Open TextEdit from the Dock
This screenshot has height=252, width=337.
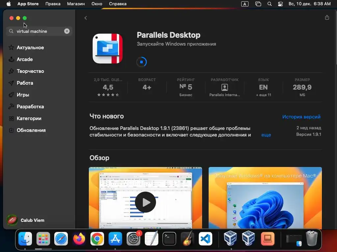[x=151, y=239]
